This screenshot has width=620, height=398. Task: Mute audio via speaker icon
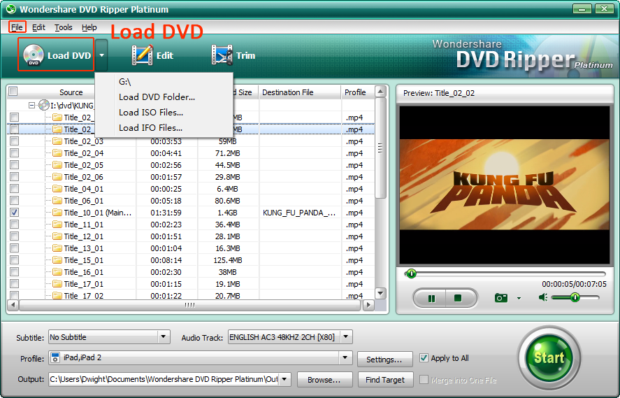[543, 297]
